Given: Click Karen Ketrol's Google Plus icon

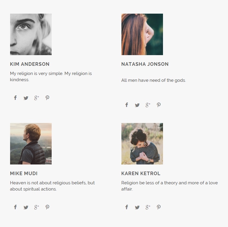Looking at the screenshot, I should pyautogui.click(x=148, y=207).
